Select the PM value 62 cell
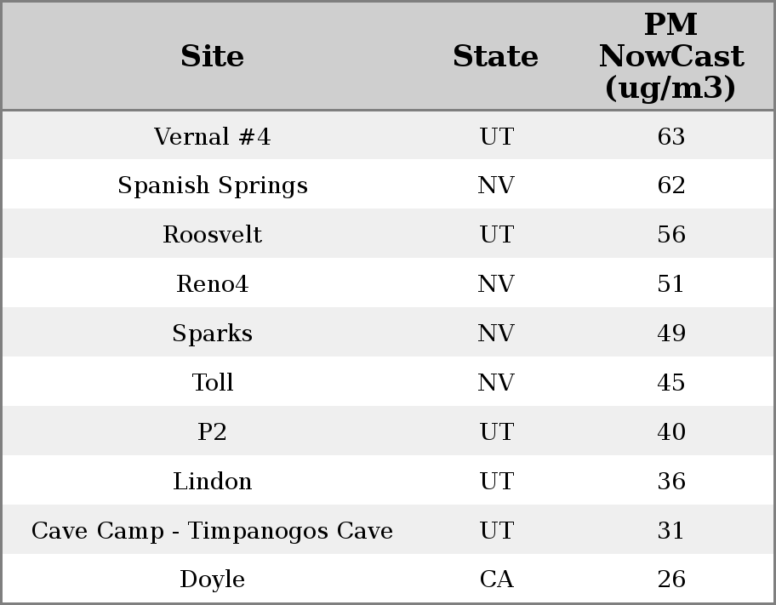 (670, 185)
